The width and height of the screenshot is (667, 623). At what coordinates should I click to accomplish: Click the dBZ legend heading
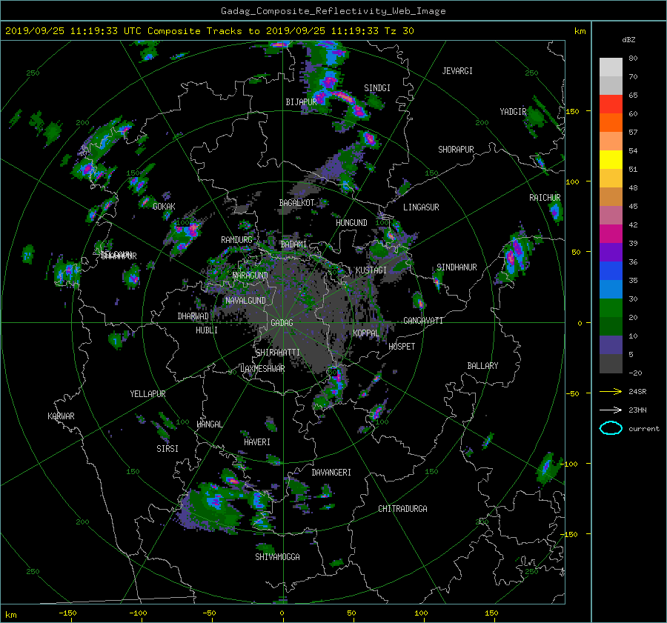pyautogui.click(x=628, y=40)
